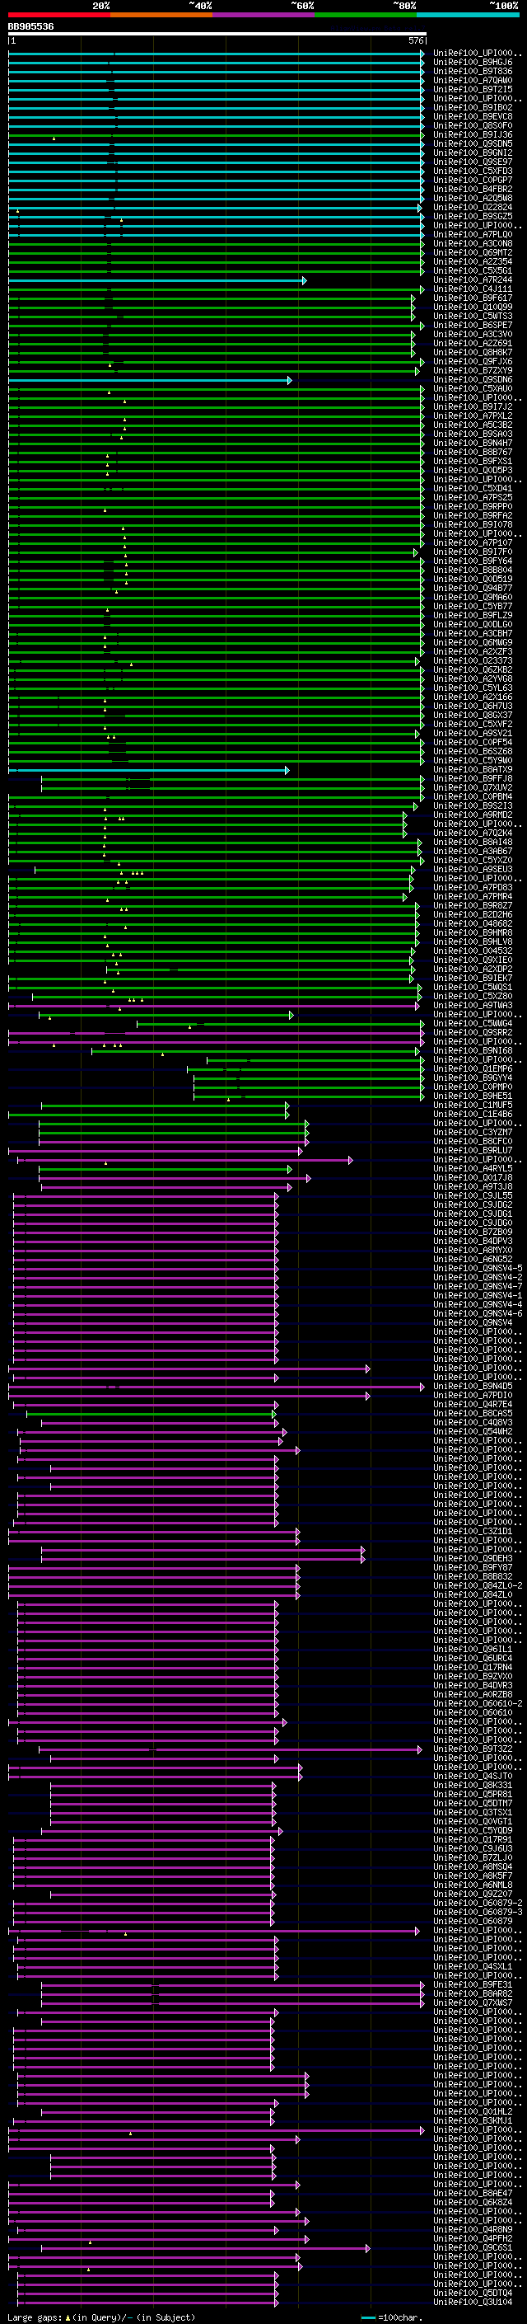The image size is (527, 2324).
Task: Click the label UniRef100_A5C3B2
Action: [473, 425]
